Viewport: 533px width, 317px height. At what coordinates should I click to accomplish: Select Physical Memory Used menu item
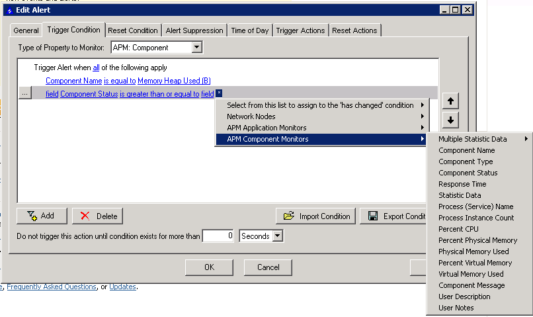point(479,251)
